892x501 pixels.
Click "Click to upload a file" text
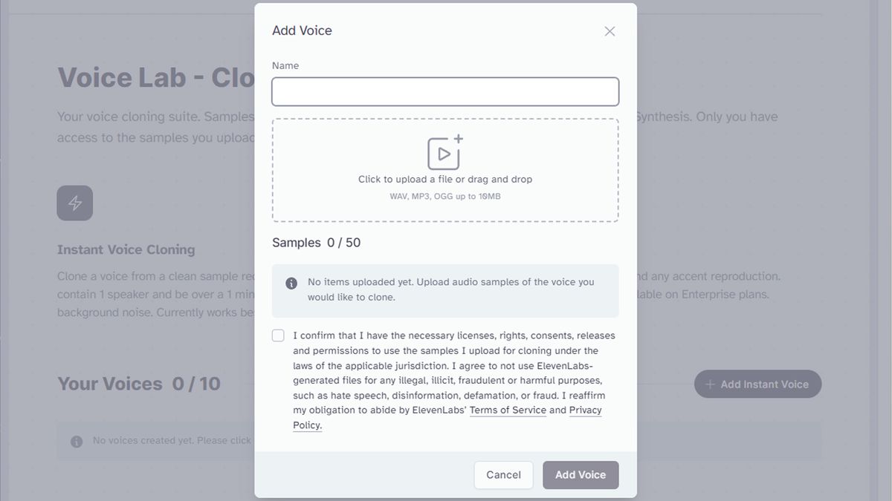pyautogui.click(x=445, y=180)
